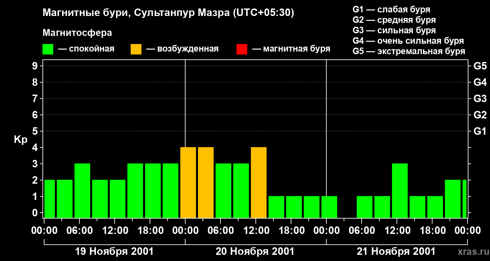This screenshot has width=490, height=261.
Task: Click the 06:00 time label under 21 November
Action: coord(362,231)
